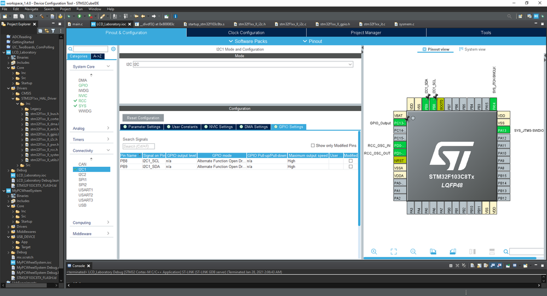The width and height of the screenshot is (547, 296).
Task: Switch peripheral list to A->Z
Action: point(97,56)
